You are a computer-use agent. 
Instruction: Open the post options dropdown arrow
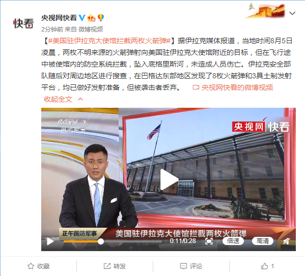(x=292, y=13)
